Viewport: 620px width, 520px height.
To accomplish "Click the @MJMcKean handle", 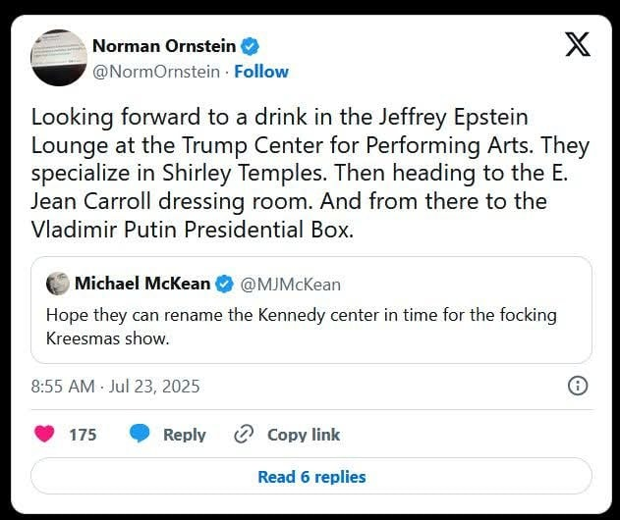I will point(291,285).
